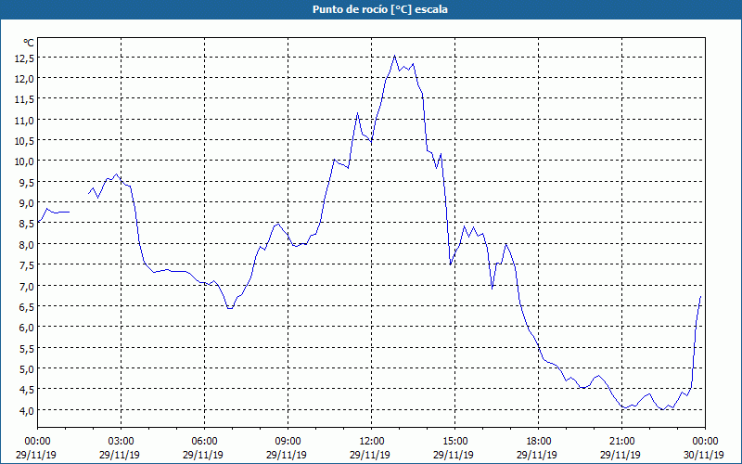Click the chart title 'Punto de rocío [°C] escala'

click(x=380, y=9)
